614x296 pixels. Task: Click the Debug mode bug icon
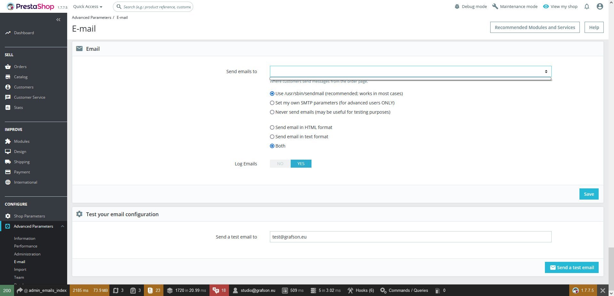457,6
